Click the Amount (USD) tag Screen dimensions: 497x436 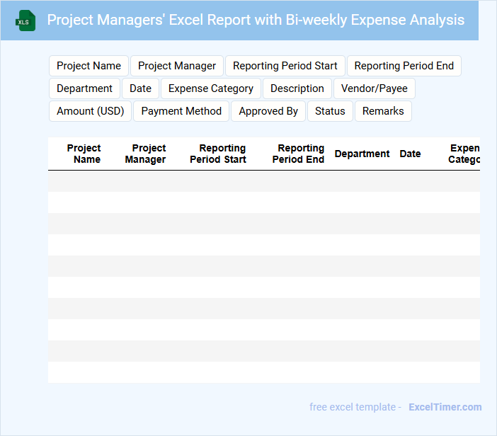pos(90,111)
